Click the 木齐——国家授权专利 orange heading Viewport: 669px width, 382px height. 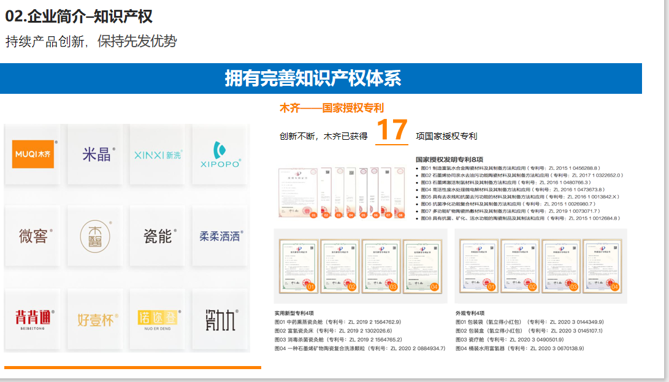point(332,108)
